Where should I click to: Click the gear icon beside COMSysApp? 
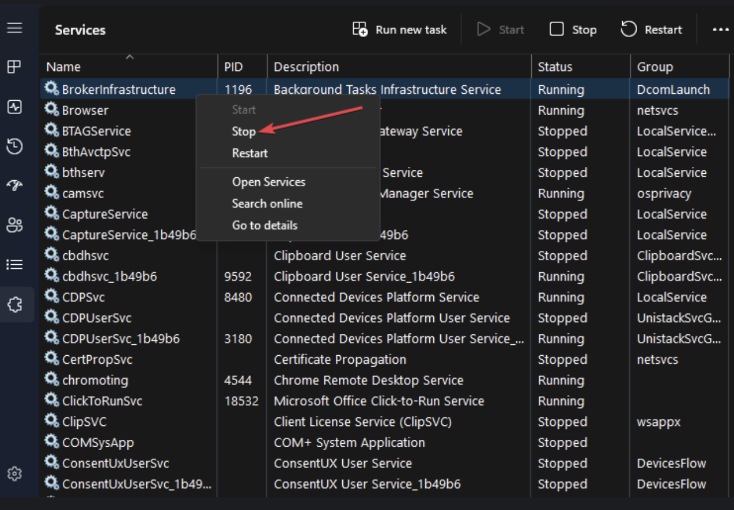52,442
